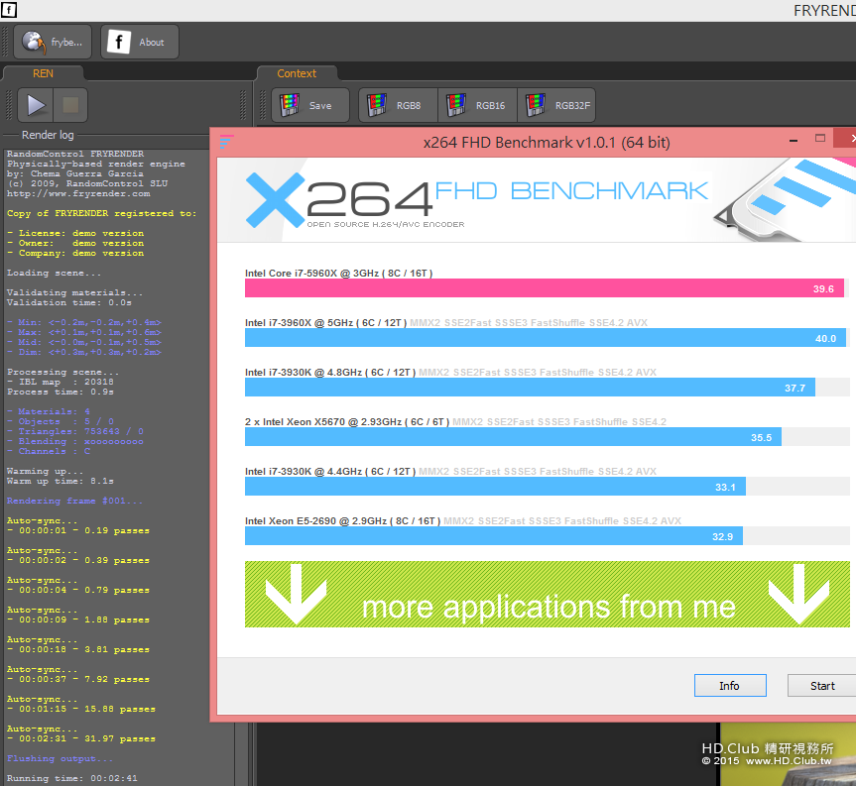Click the 'Validation time: 0.0s' line
Screen dimensions: 856x786
pyautogui.click(x=68, y=302)
